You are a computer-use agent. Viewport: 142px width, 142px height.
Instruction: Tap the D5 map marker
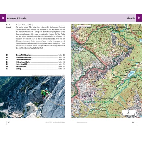tap(104, 78)
